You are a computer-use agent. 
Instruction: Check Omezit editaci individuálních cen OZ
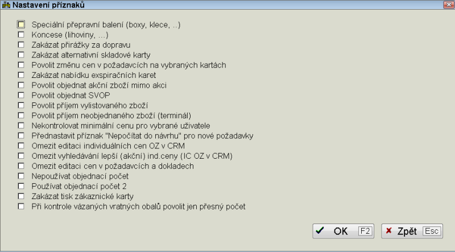pos(21,146)
